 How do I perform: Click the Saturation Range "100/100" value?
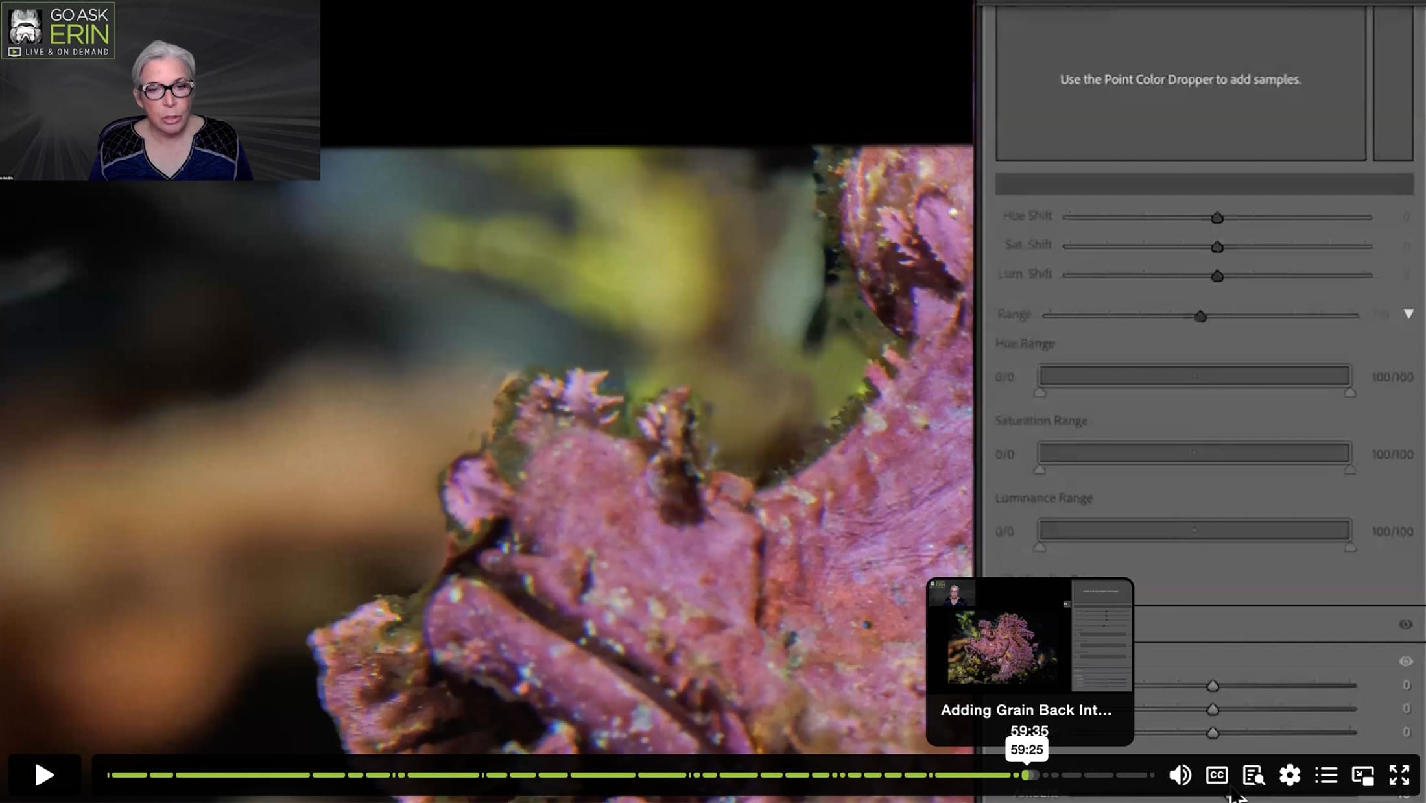(x=1392, y=454)
